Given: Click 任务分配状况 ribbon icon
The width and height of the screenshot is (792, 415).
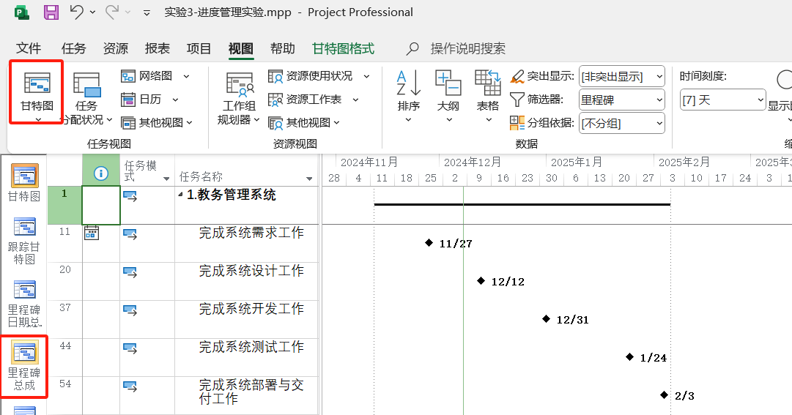Looking at the screenshot, I should 87,84.
